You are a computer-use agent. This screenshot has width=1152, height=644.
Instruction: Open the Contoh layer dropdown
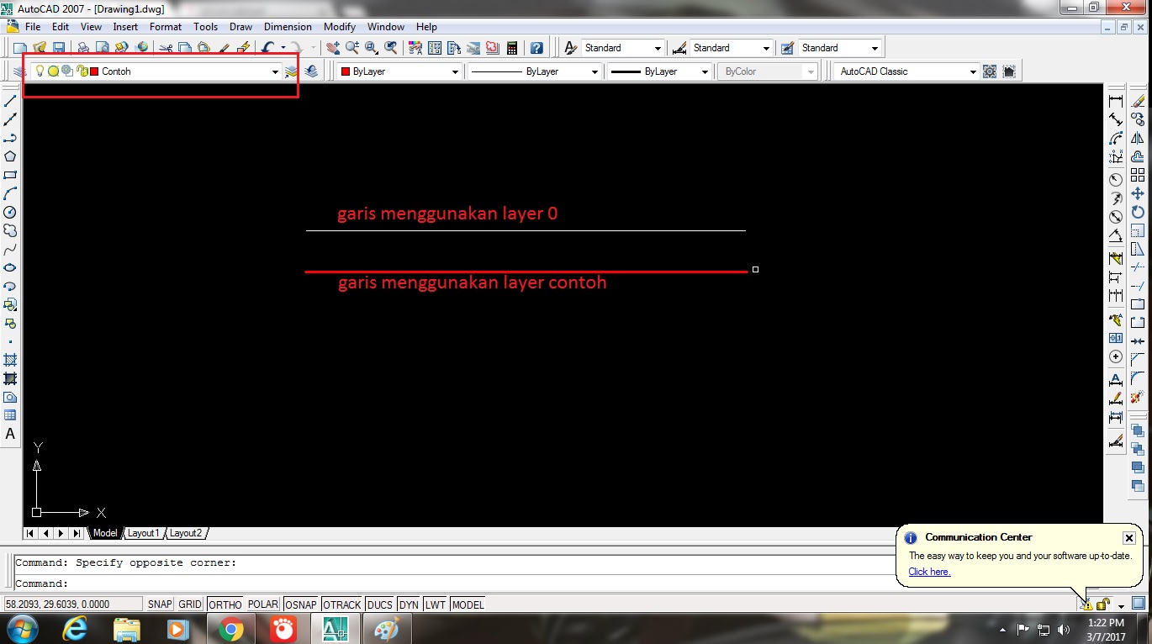pos(275,71)
